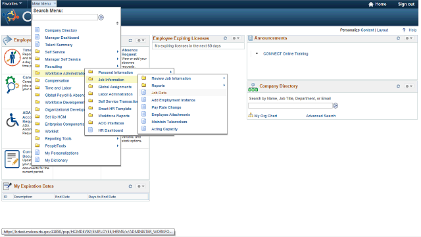Click the Company Directory search field
Image resolution: width=421 pixels, height=237 pixels.
click(290, 105)
